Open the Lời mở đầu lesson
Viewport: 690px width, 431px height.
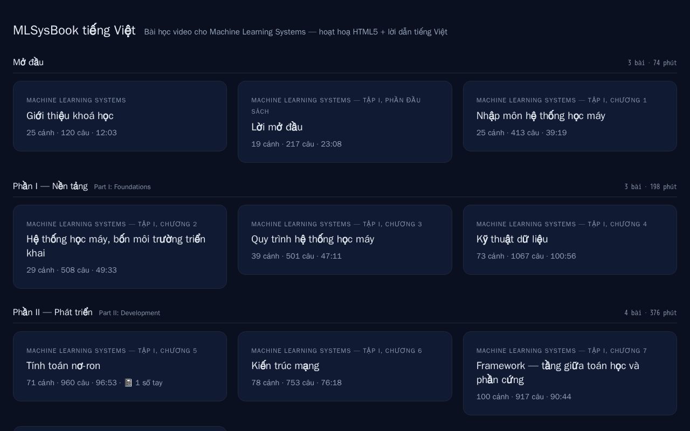[x=344, y=122]
